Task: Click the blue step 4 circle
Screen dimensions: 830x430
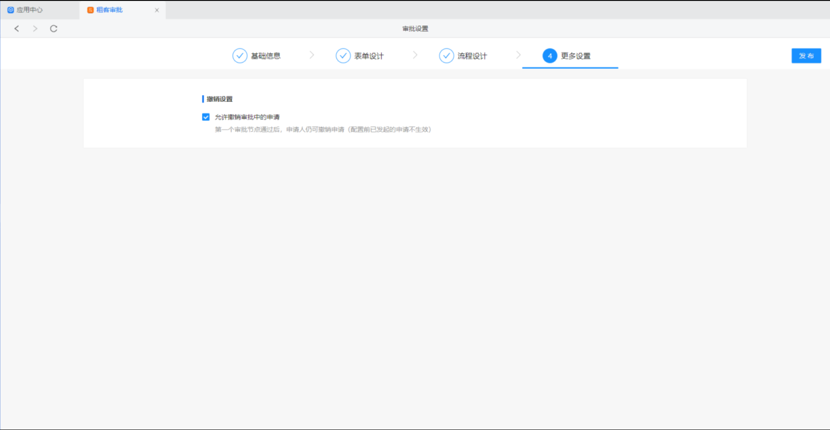Action: pyautogui.click(x=549, y=56)
